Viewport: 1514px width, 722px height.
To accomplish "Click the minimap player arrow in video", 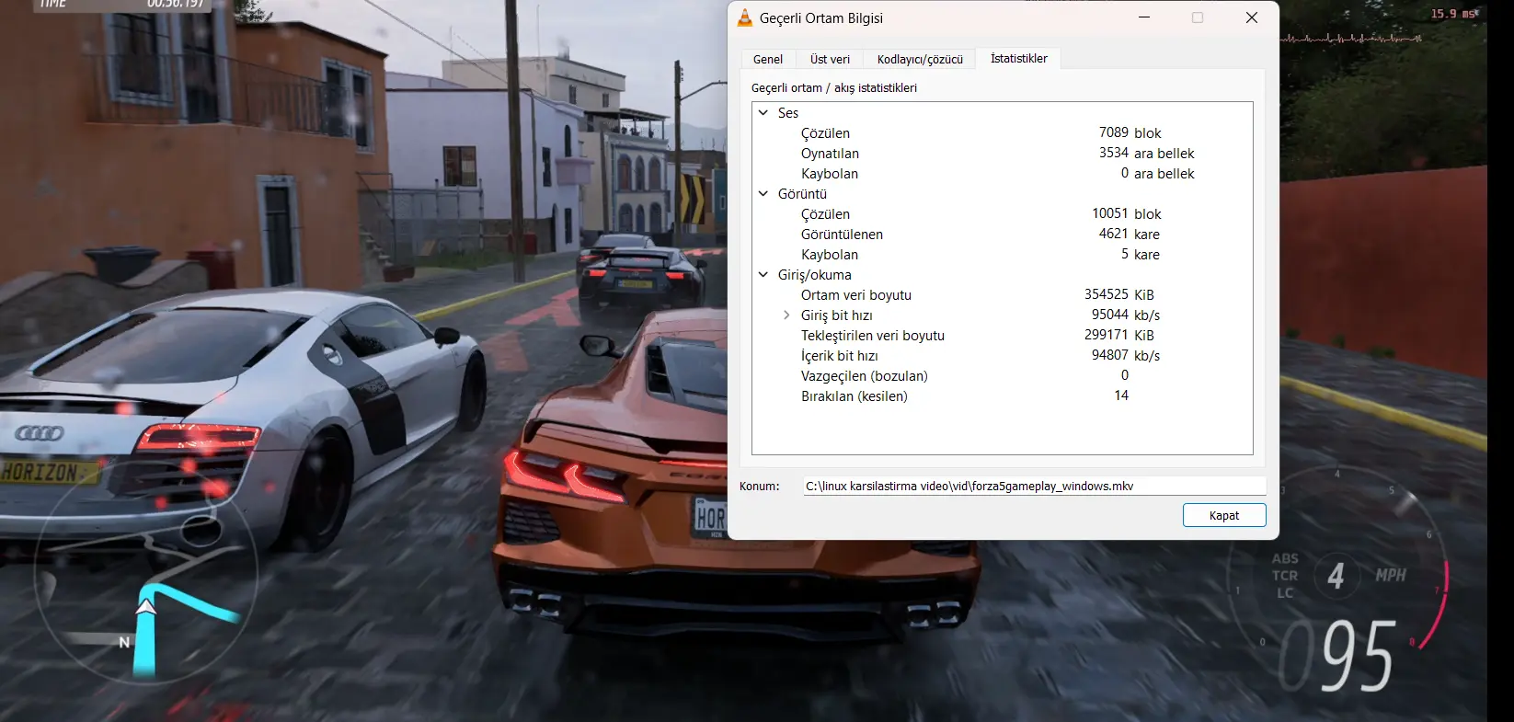I will click(145, 606).
